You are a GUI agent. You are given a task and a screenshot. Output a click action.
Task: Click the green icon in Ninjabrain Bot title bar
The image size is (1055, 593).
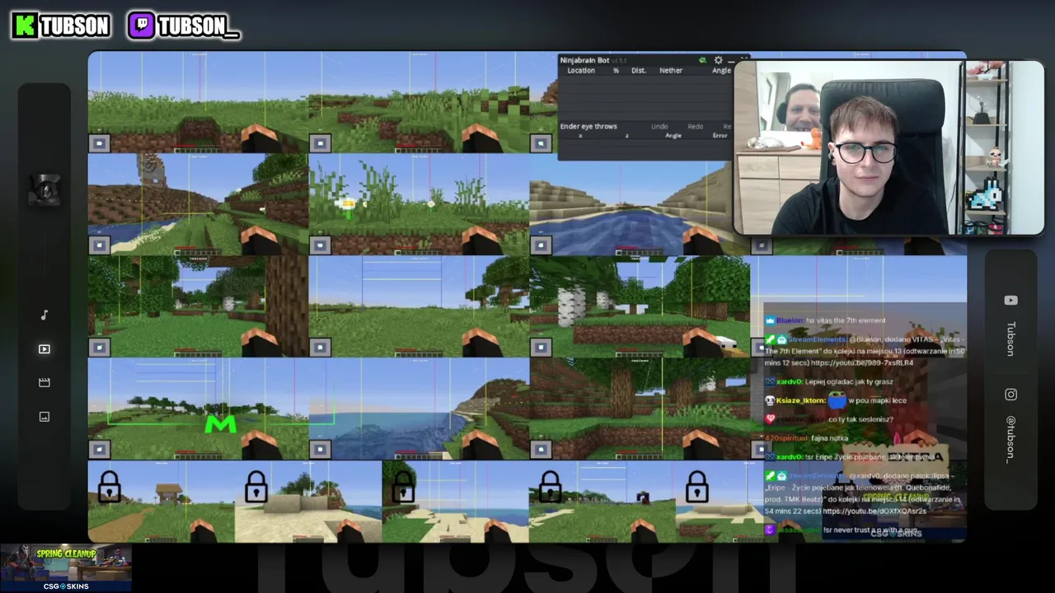(x=702, y=60)
